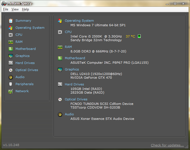Click the green CPU temperature indicator icon
Image resolution: width=190 pixels, height=150 pixels.
click(x=139, y=36)
